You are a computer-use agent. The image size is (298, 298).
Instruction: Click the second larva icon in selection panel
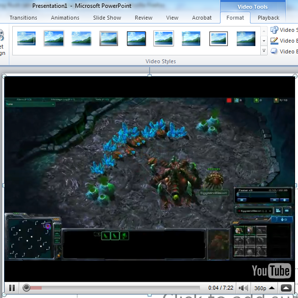click(x=115, y=236)
